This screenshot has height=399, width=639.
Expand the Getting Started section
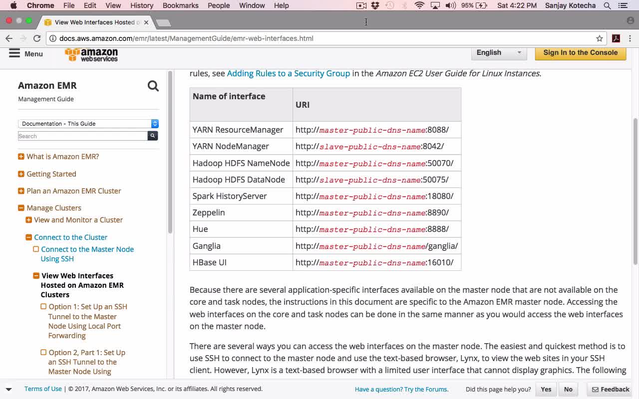[x=21, y=174]
